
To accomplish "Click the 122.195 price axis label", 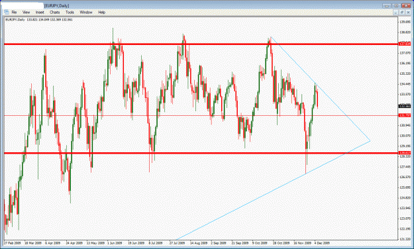I will click(x=405, y=228).
